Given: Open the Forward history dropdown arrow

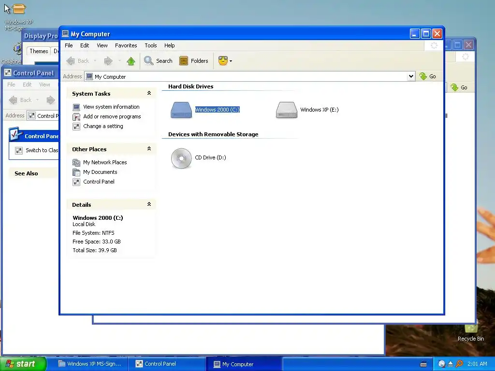Looking at the screenshot, I should [119, 61].
